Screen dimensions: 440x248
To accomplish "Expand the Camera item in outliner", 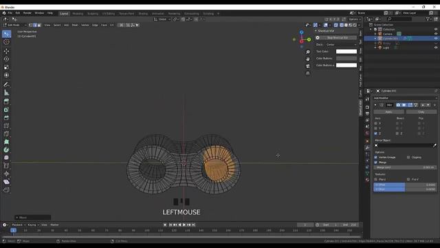I will 375,34.
